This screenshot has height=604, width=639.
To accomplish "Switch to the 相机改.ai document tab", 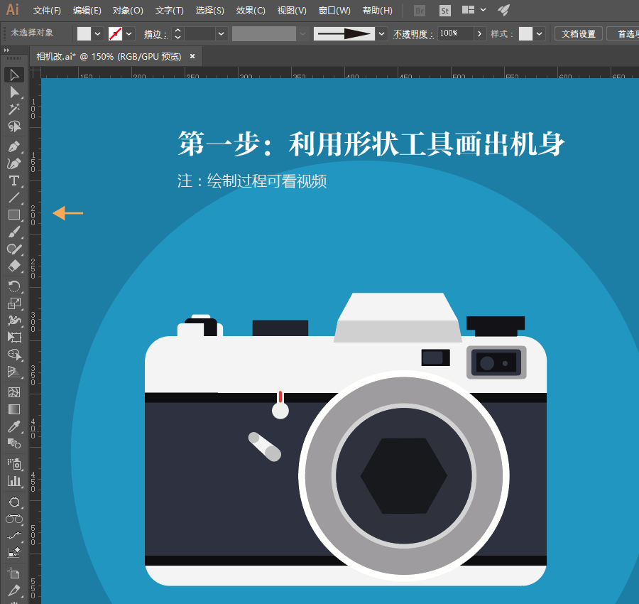I will click(109, 57).
